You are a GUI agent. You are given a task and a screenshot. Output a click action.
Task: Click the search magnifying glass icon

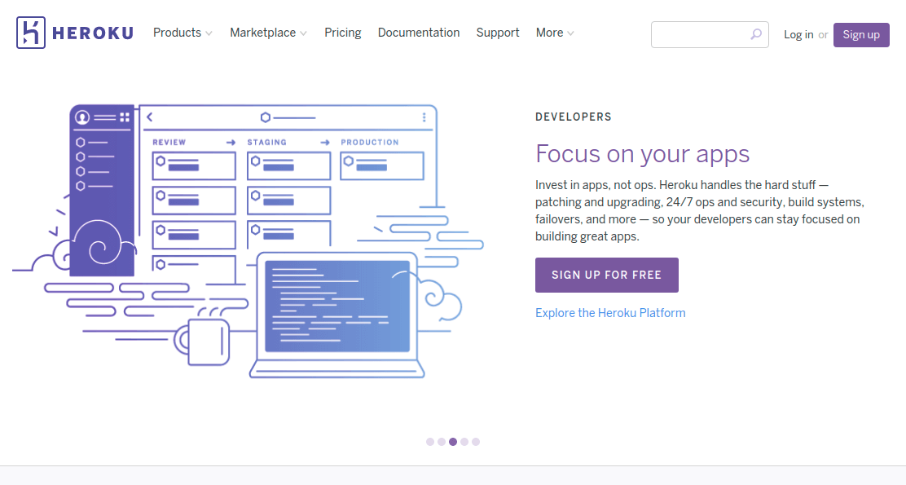pyautogui.click(x=755, y=34)
